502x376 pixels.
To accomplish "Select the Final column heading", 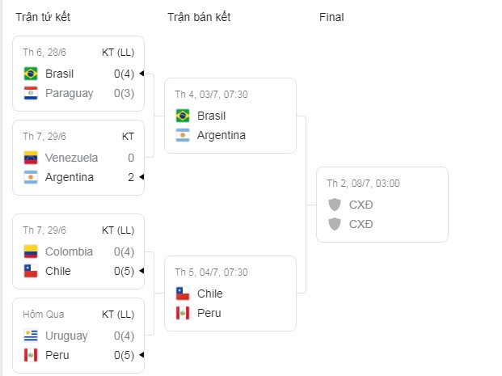I will (x=331, y=17).
